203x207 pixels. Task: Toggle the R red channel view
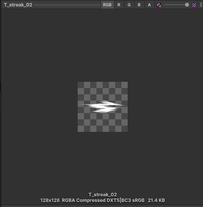pyautogui.click(x=119, y=5)
